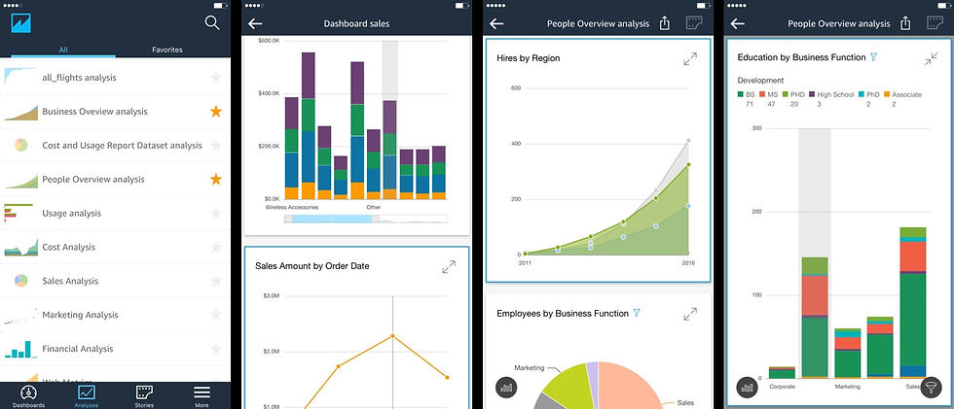The image size is (954, 409).
Task: Tap the Hires by Region title
Action: [528, 58]
